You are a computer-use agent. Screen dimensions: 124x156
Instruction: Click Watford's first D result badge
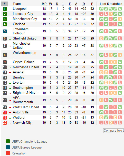tap(101, 118)
